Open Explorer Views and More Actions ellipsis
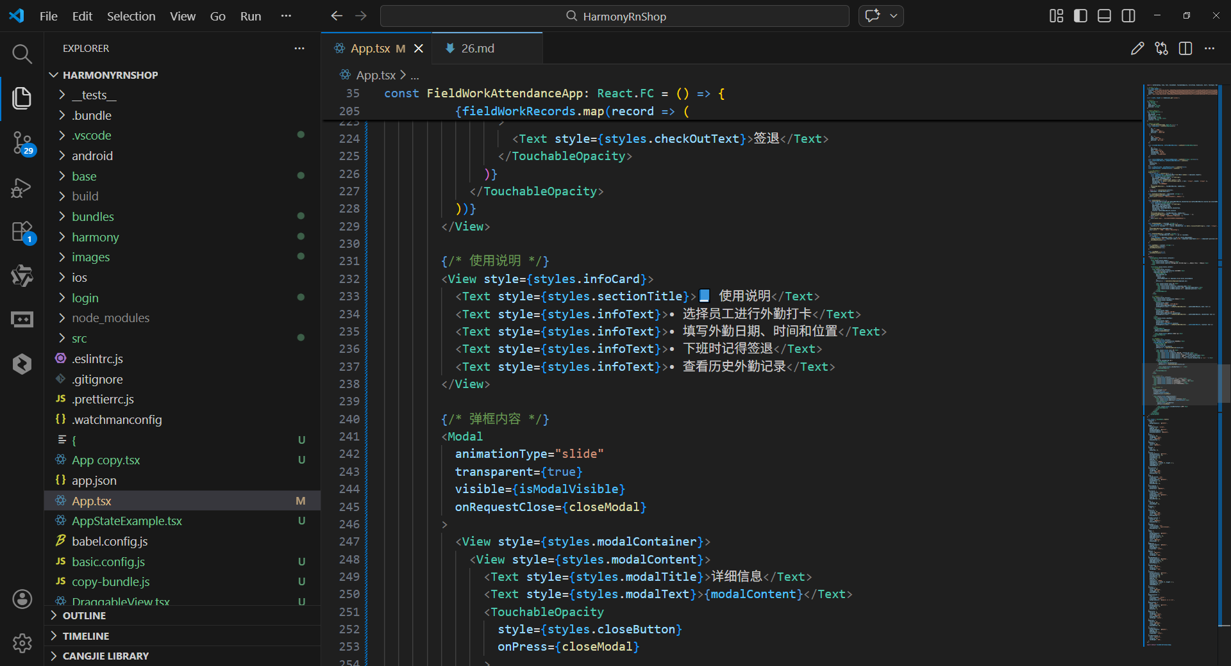1231x666 pixels. [x=299, y=49]
